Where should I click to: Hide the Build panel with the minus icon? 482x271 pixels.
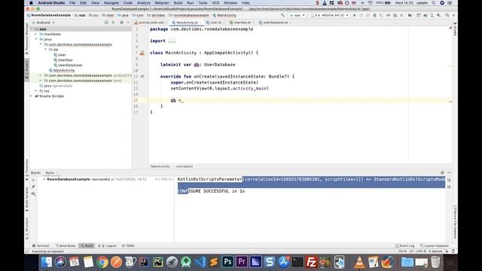click(449, 172)
